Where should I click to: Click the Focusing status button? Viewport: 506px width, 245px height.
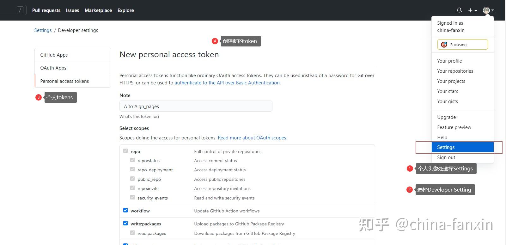tap(463, 45)
